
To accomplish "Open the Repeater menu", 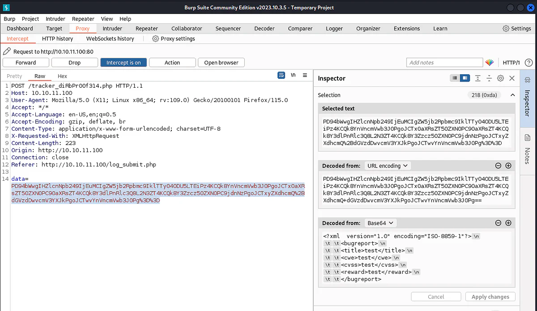I will (83, 19).
